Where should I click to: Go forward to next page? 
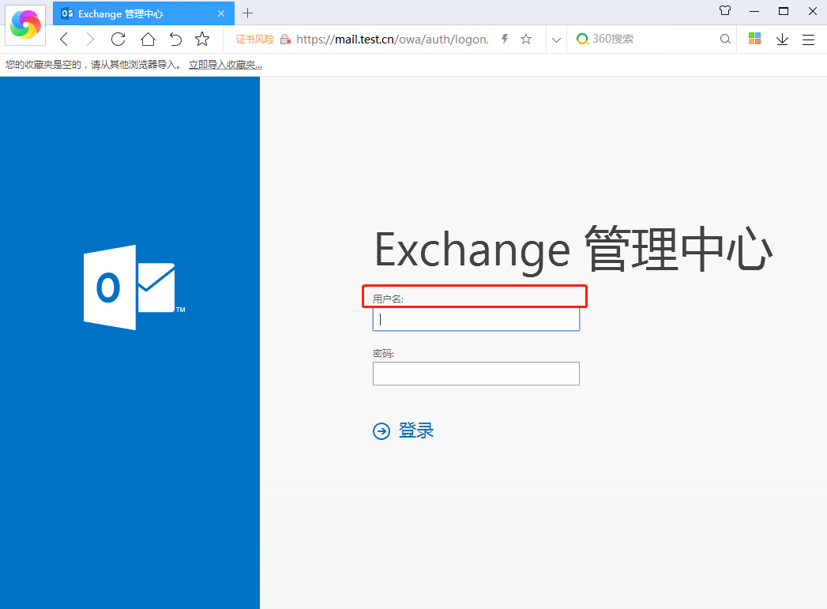(x=90, y=39)
